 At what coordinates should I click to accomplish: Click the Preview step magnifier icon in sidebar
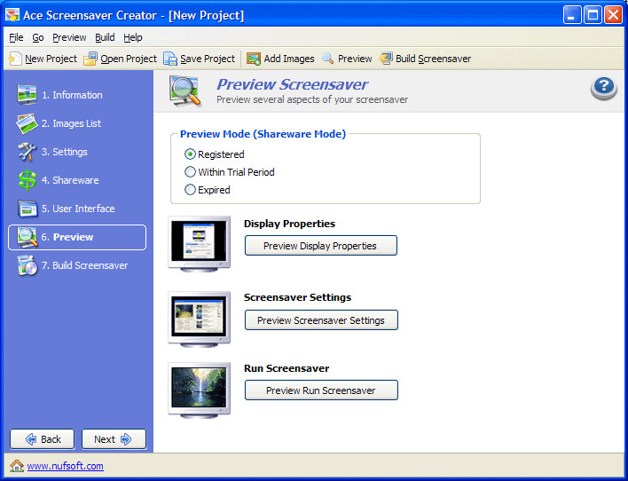pos(27,237)
